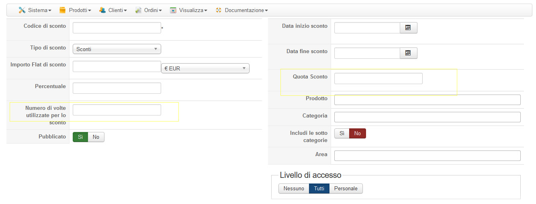Click the Visualizza window icon
Image resolution: width=536 pixels, height=204 pixels.
[x=173, y=10]
